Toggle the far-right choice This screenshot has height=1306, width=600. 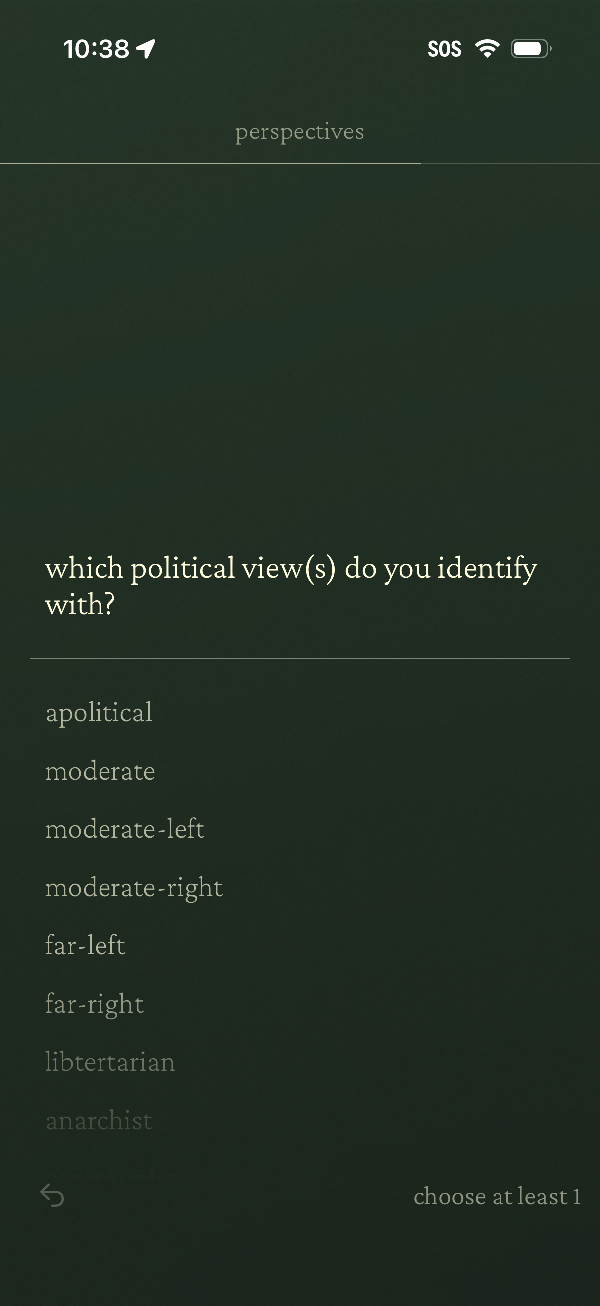pyautogui.click(x=95, y=1004)
